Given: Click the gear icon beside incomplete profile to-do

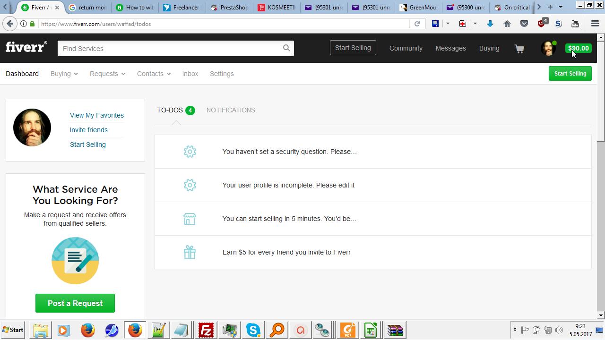Looking at the screenshot, I should click(190, 185).
